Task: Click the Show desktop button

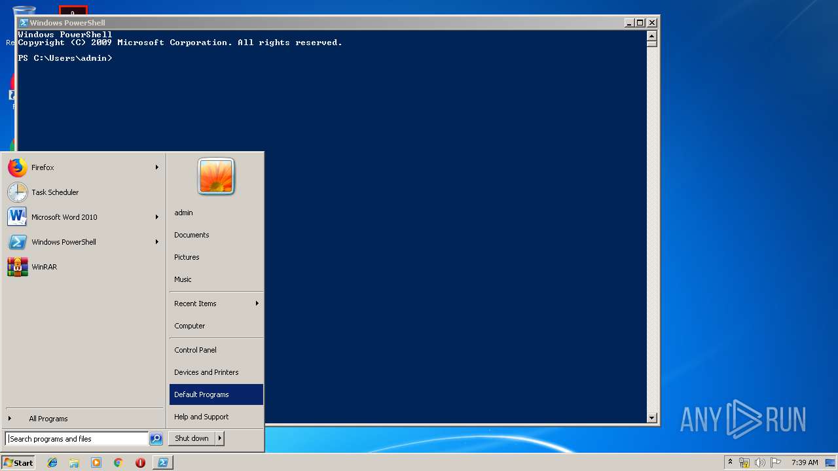Action: [x=831, y=462]
